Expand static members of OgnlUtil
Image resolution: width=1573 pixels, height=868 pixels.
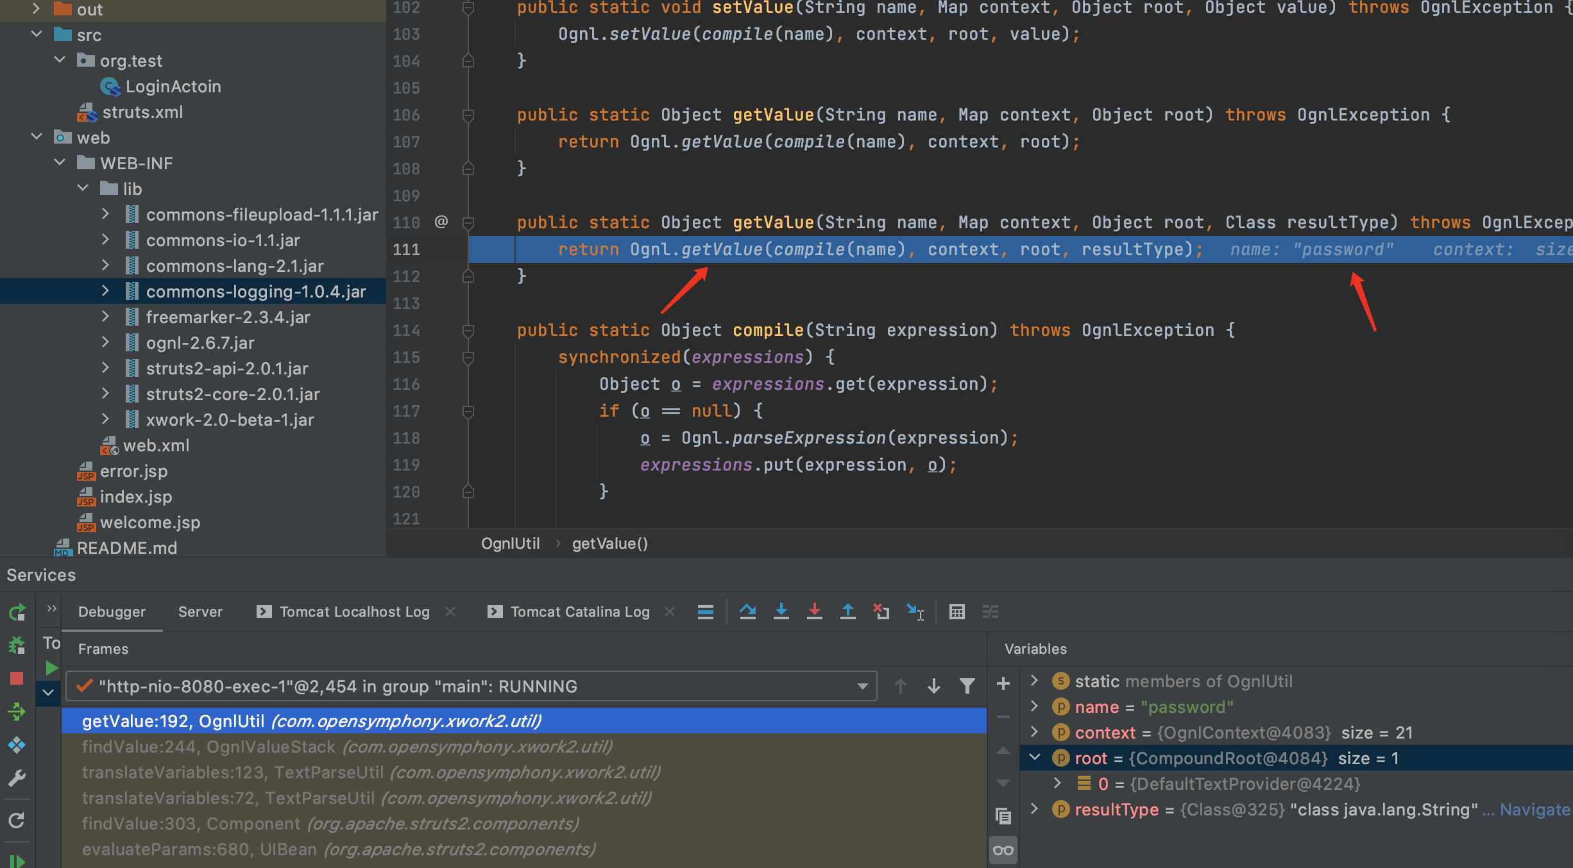[x=1034, y=681]
